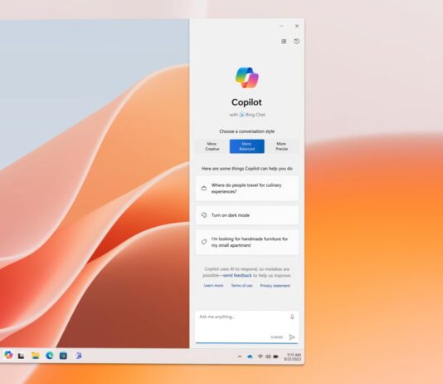
Task: Click the 'Copilot' title heading
Action: (246, 102)
